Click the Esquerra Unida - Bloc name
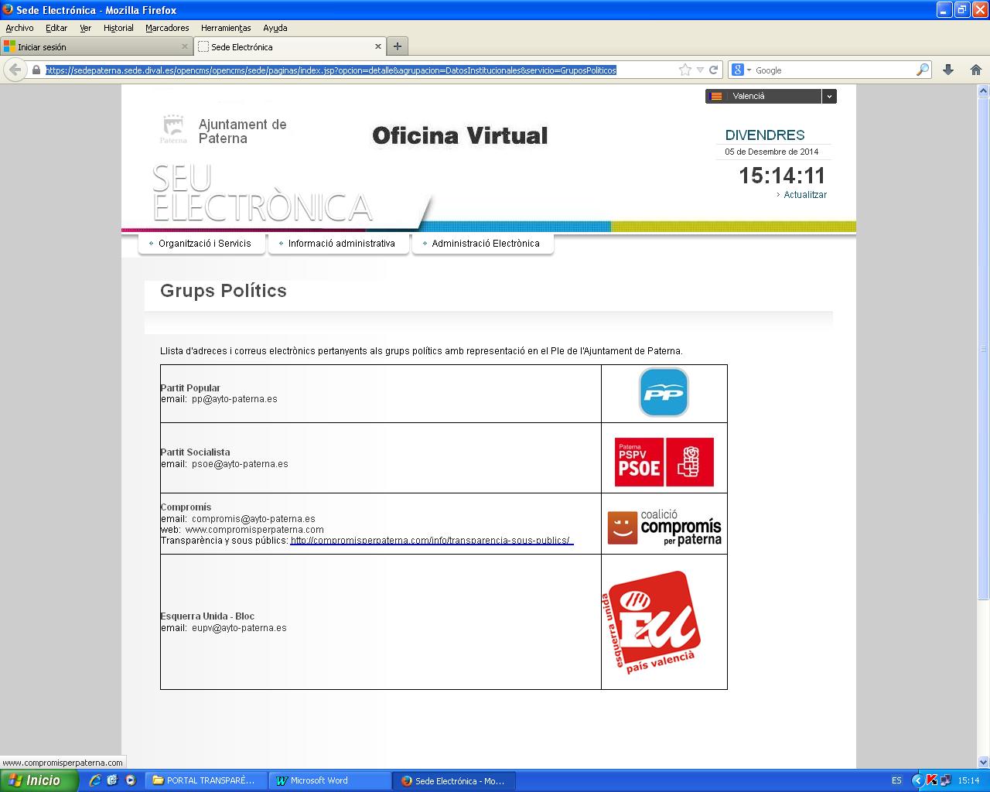This screenshot has height=792, width=990. coord(207,616)
